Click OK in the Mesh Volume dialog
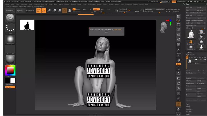This screenshot has width=207, height=116. [106, 33]
